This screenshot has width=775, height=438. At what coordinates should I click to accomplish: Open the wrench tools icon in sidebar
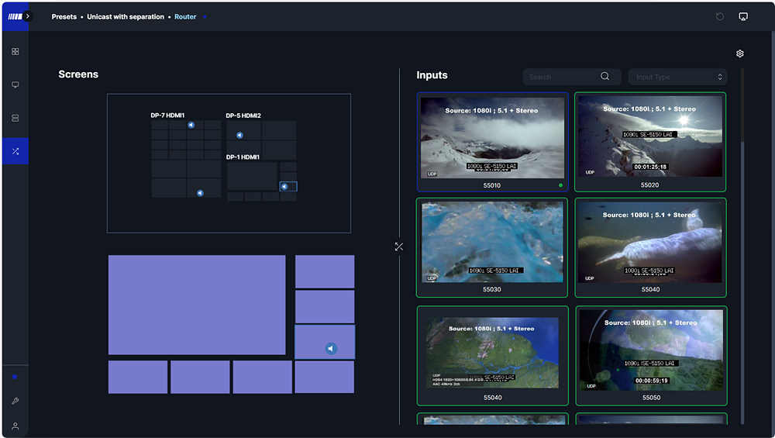pos(15,401)
